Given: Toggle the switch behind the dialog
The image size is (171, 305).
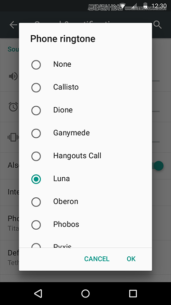Looking at the screenshot, I should pos(158,166).
